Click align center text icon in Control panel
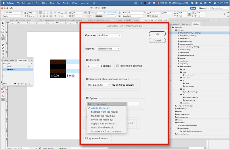The width and height of the screenshot is (230, 150). tap(44, 13)
